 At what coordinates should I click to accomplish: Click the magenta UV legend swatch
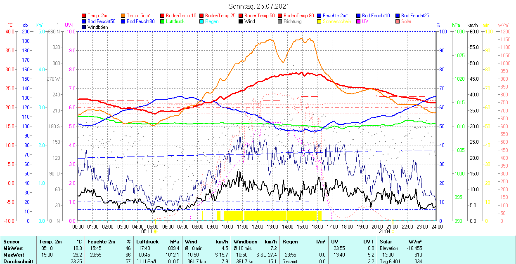pos(358,21)
